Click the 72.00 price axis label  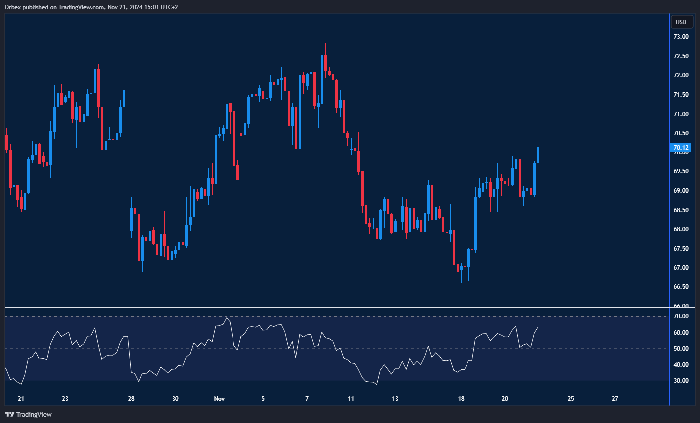681,75
